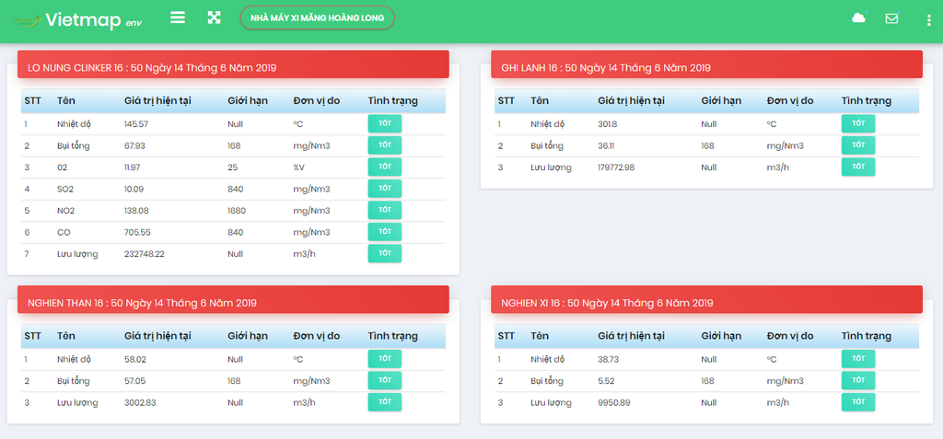Image resolution: width=943 pixels, height=439 pixels.
Task: Click value 10.09 for SO2
Action: 134,189
